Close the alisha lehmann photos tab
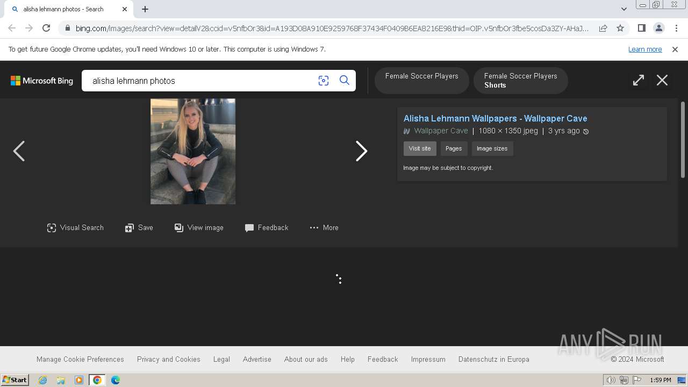The width and height of the screenshot is (688, 387). [125, 9]
